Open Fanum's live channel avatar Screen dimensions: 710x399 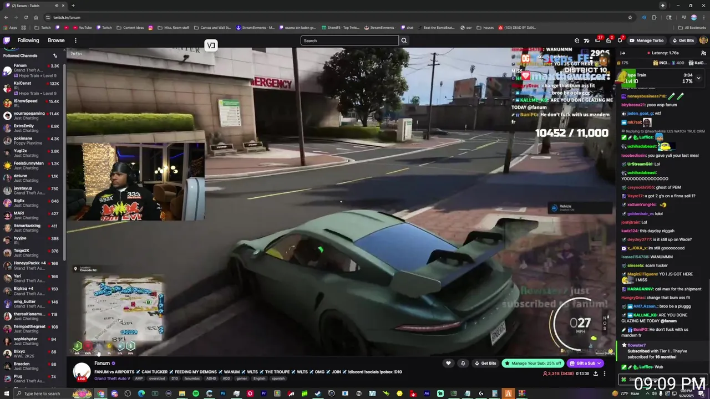tap(82, 371)
